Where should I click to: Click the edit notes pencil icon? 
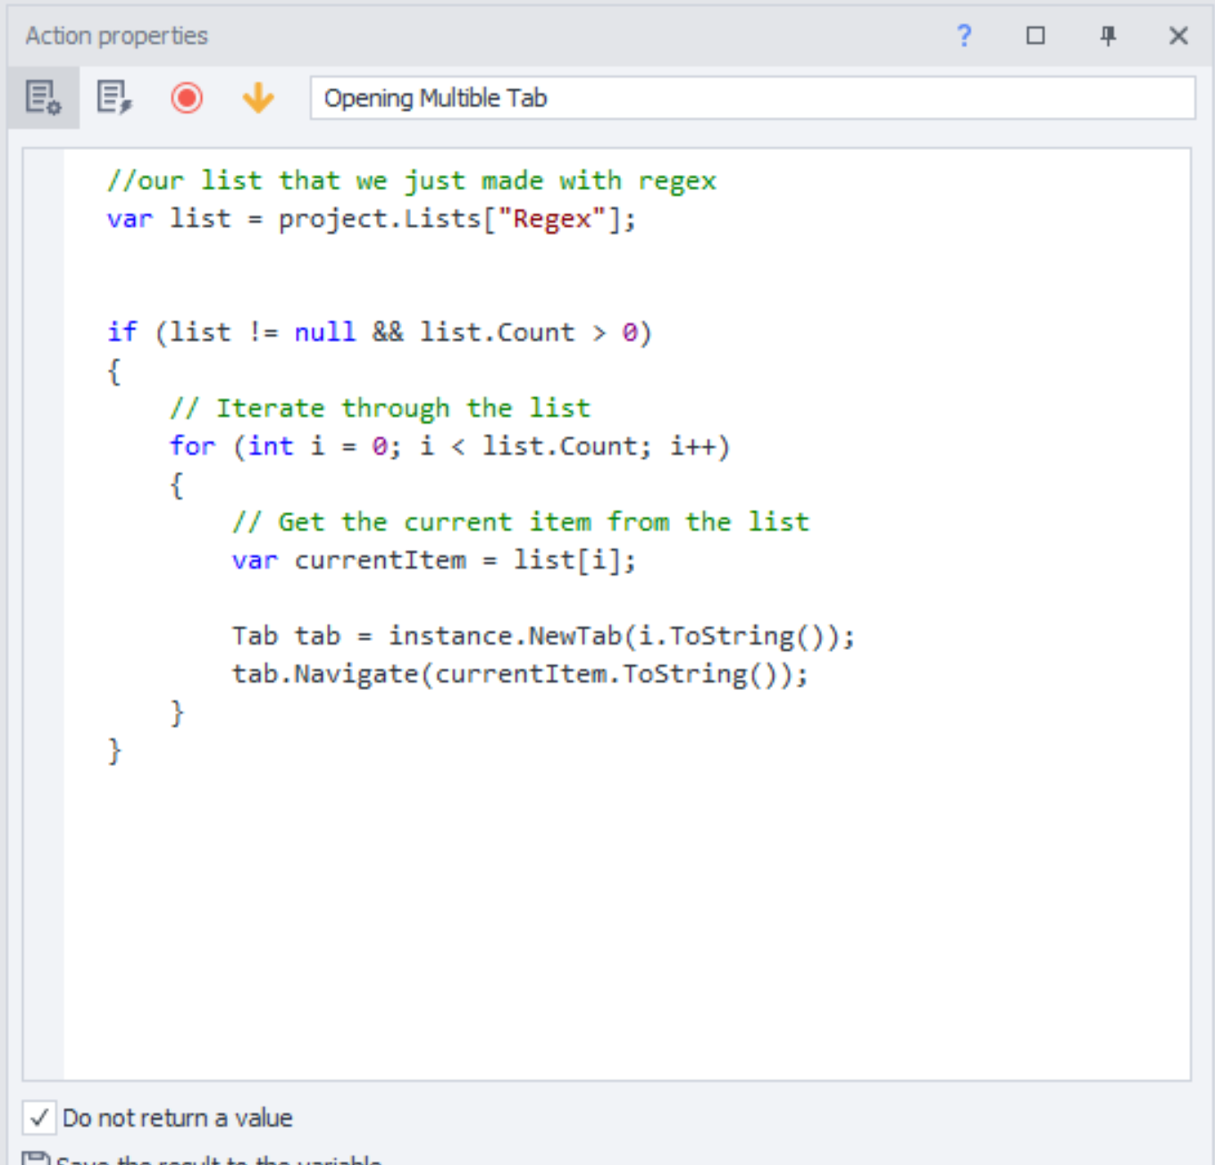click(114, 97)
